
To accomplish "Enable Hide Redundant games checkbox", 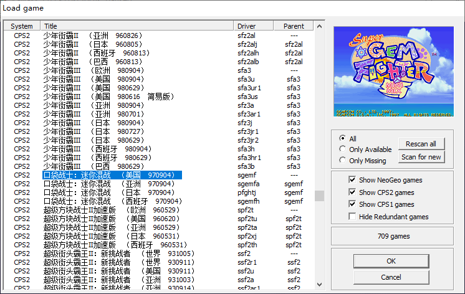I will pyautogui.click(x=353, y=216).
